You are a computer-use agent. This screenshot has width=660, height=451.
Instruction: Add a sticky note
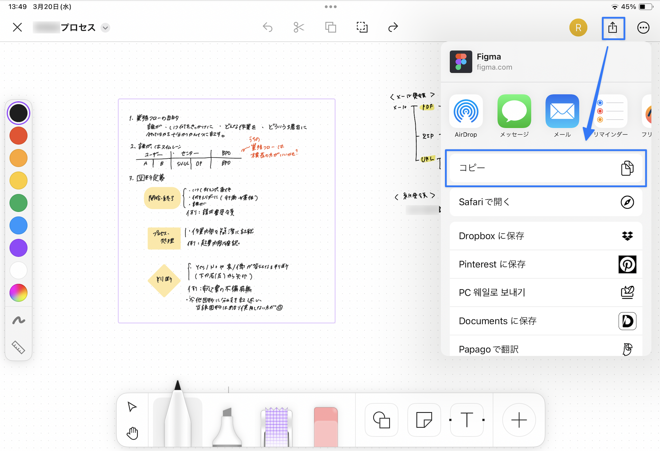[424, 420]
